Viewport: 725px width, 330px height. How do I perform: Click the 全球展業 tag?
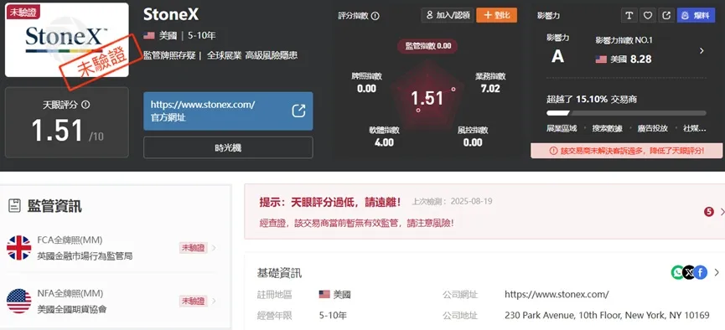225,56
